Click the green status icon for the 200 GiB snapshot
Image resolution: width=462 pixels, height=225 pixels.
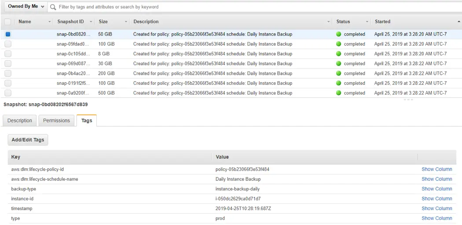338,73
